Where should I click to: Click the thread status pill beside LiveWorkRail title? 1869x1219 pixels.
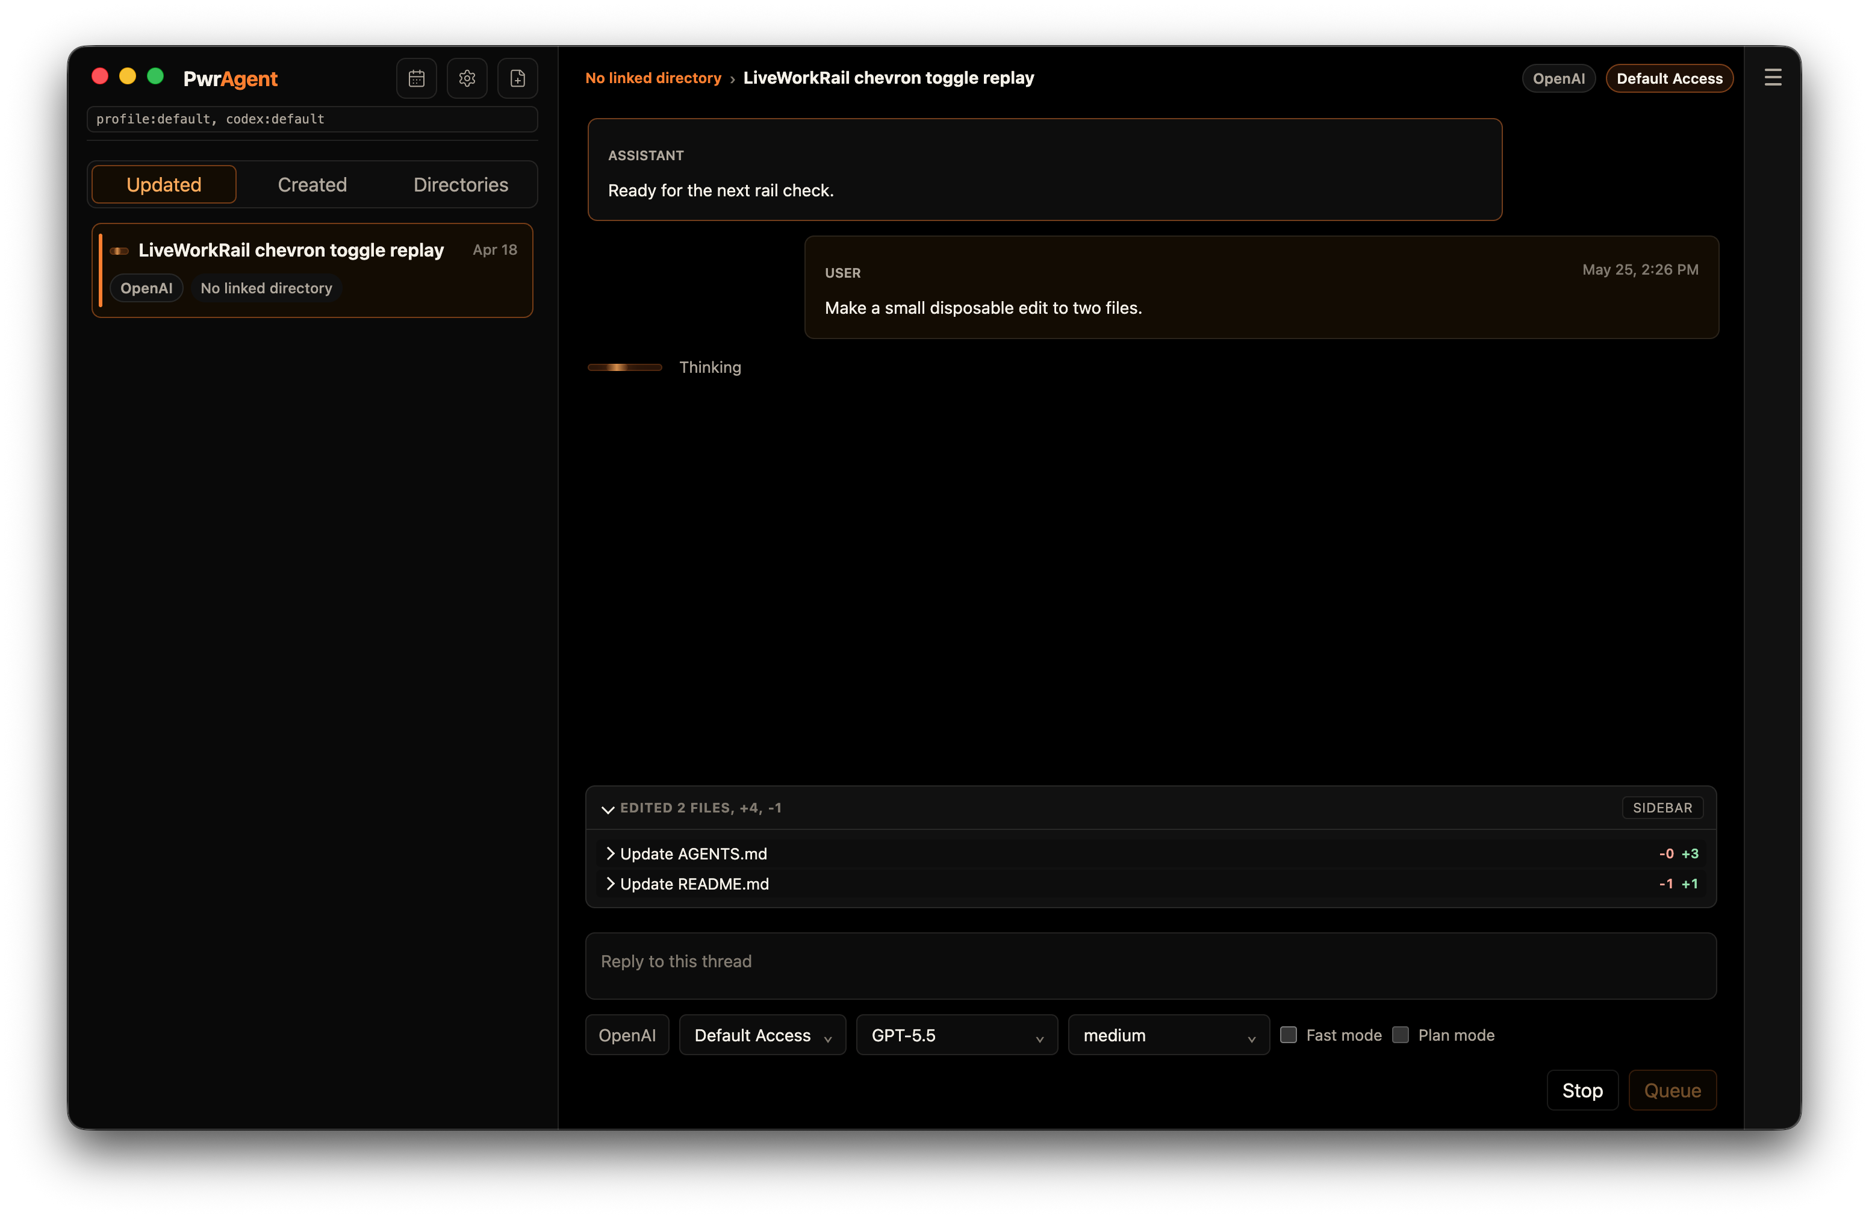coord(119,251)
